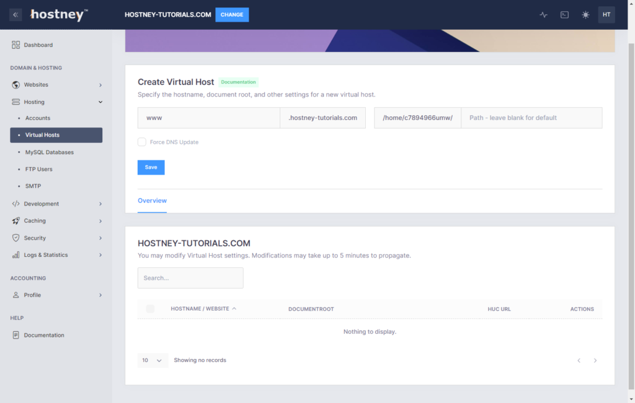Switch to the Overview tab

pyautogui.click(x=152, y=201)
